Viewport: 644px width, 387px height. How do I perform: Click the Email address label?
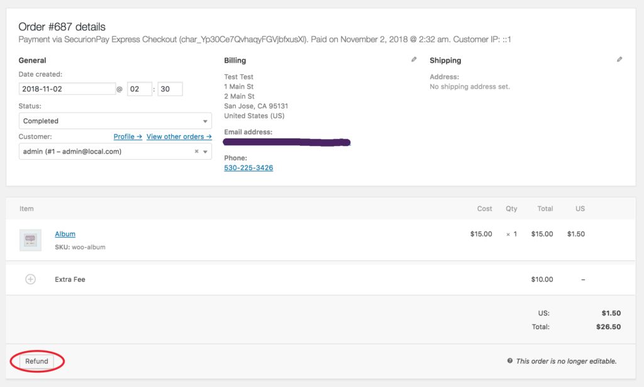[248, 132]
